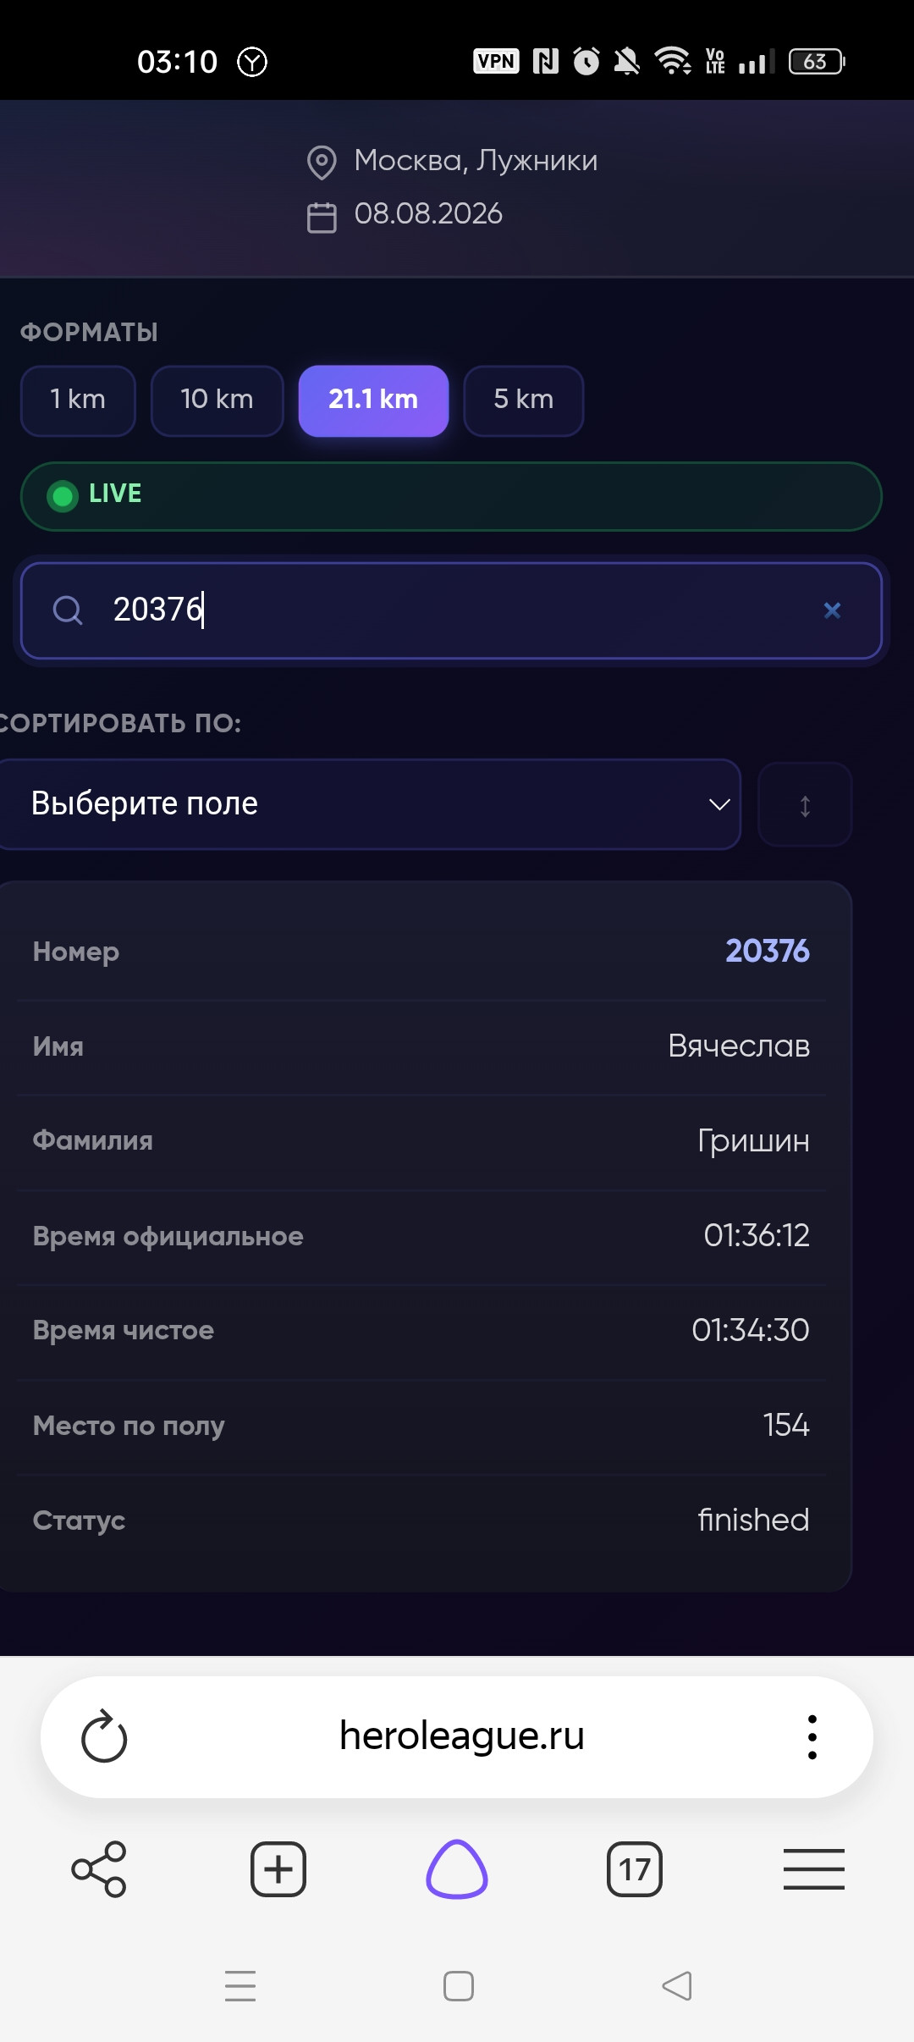This screenshot has width=914, height=2042.
Task: Open a new tab with the plus icon
Action: click(x=278, y=1868)
